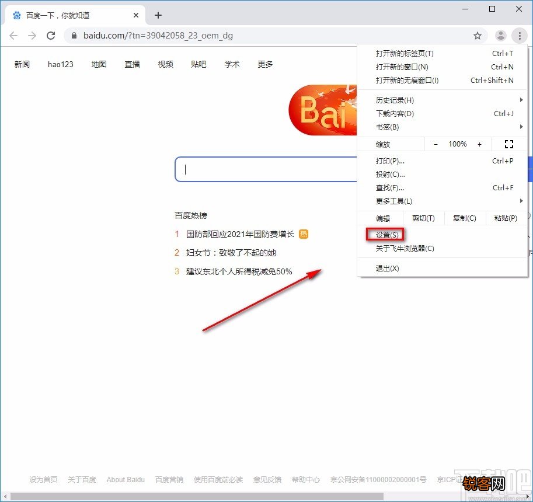Bookmark page with the star icon
The image size is (533, 502).
[x=478, y=36]
